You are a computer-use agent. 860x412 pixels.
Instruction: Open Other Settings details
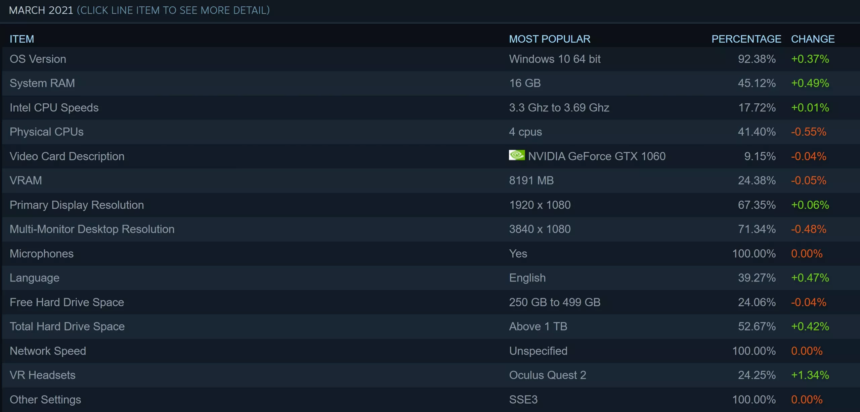[45, 400]
